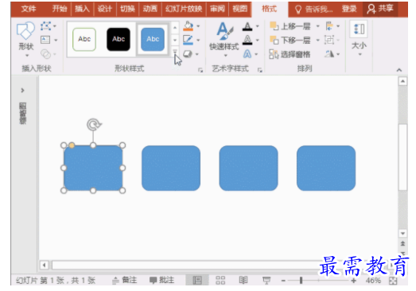Click 上移一层 bring forward
This screenshot has height=291, width=416.
point(290,26)
